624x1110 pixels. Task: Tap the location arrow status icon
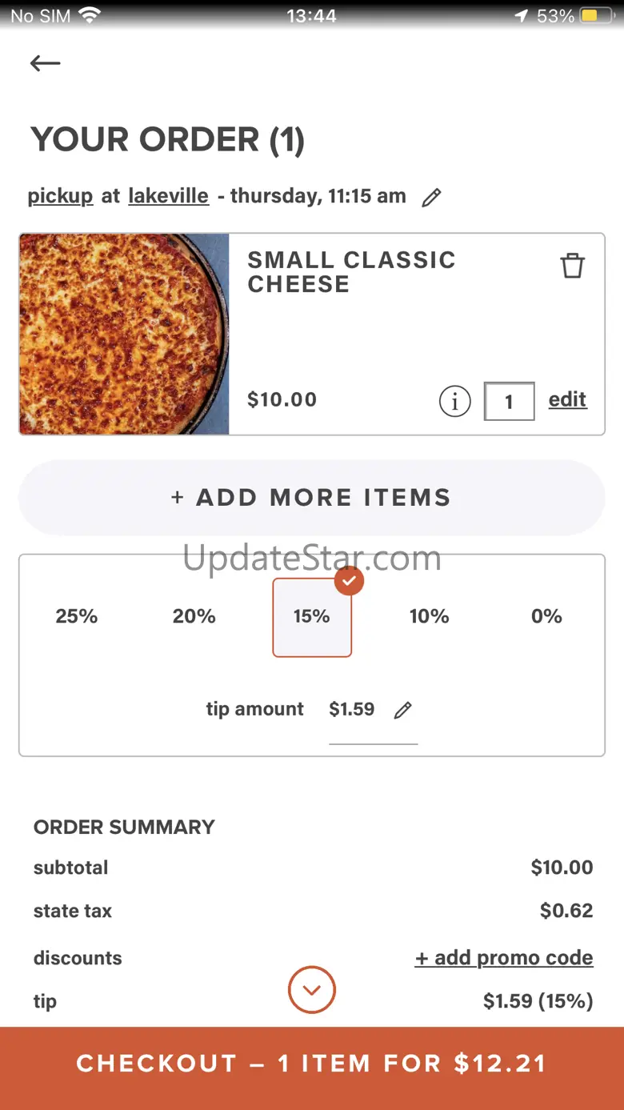pos(521,16)
